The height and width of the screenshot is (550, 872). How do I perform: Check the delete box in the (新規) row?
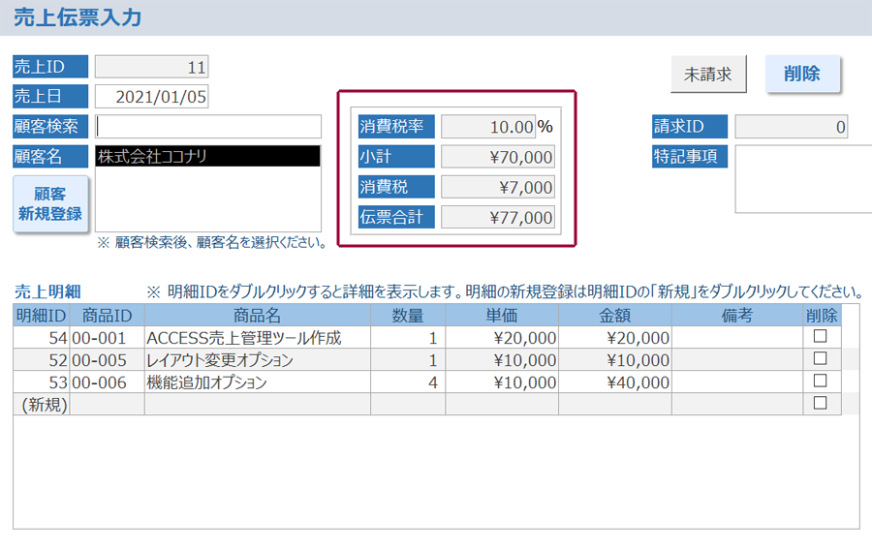821,404
